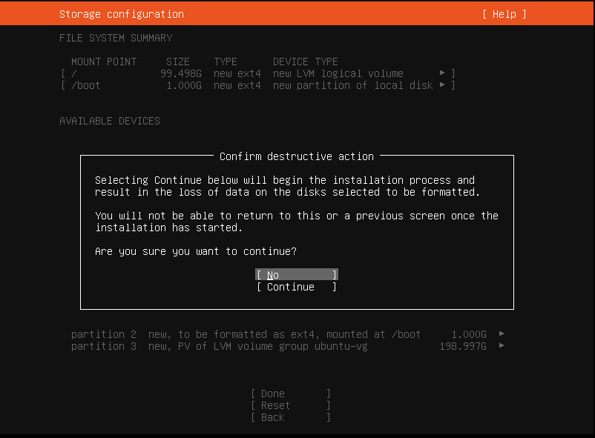Click the partition 3 device row
This screenshot has width=595, height=438.
288,346
